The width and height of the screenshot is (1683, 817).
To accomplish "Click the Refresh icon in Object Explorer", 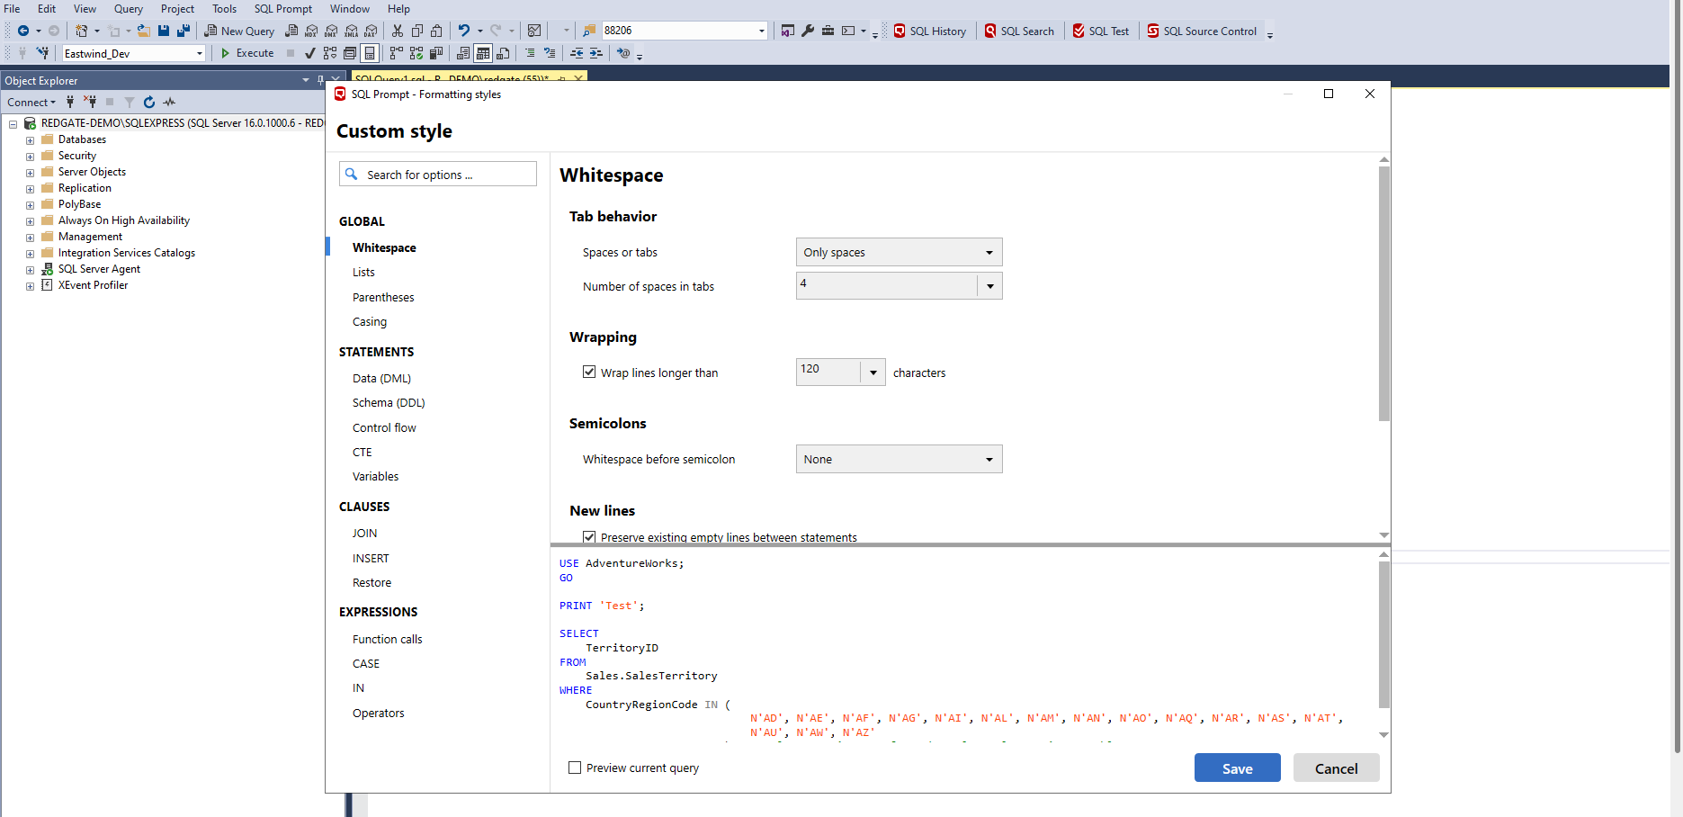I will tap(149, 102).
